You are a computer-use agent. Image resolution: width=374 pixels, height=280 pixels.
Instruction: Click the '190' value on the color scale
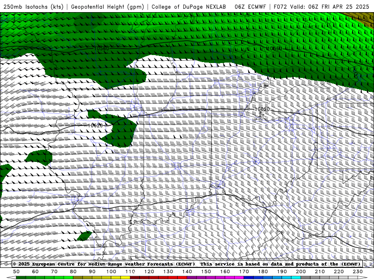[282, 272]
